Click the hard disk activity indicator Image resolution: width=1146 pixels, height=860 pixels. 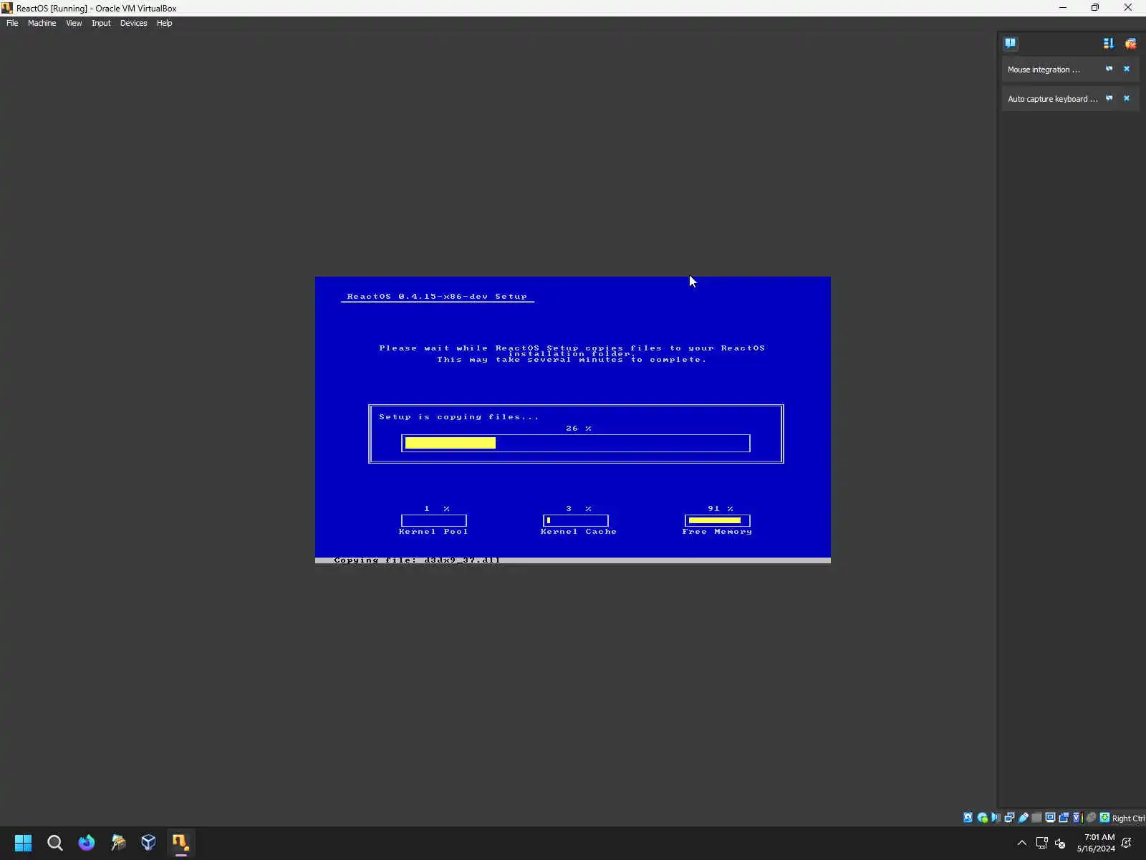click(x=968, y=818)
